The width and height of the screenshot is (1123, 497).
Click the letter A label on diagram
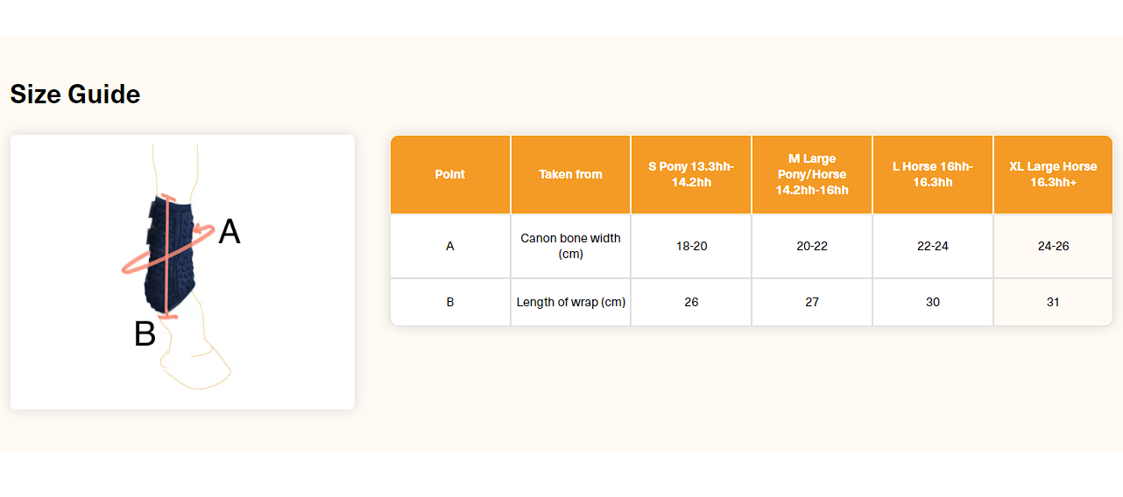pyautogui.click(x=229, y=233)
